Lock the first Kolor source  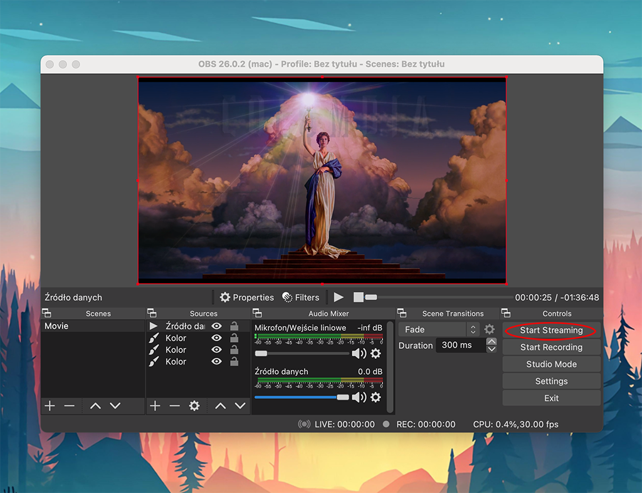click(234, 338)
